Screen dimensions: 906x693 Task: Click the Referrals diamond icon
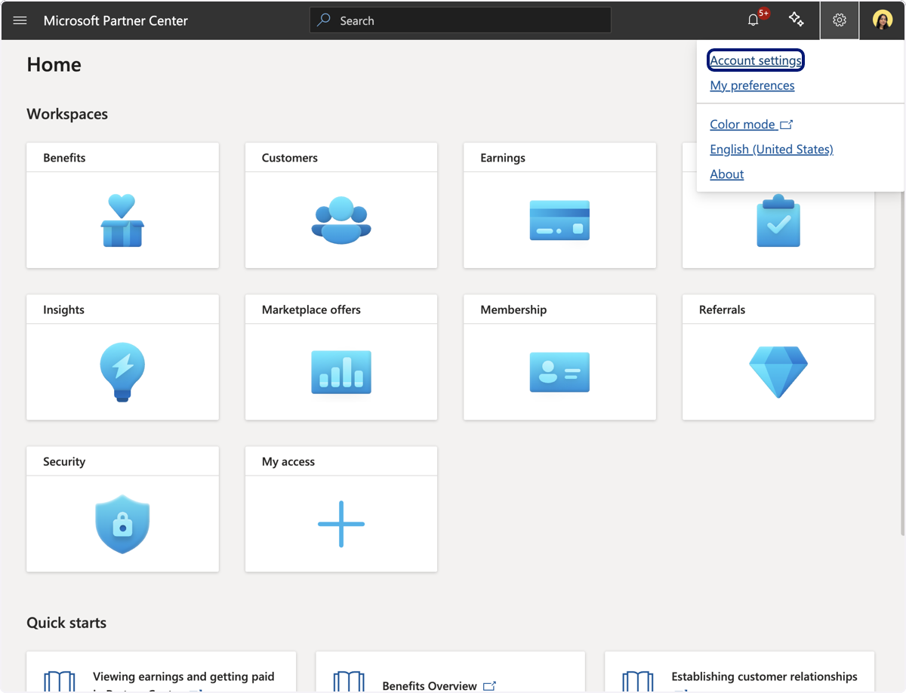(778, 372)
